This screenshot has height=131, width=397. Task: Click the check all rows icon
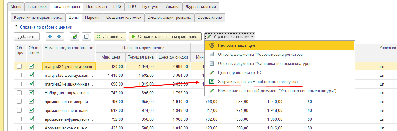[75, 36]
